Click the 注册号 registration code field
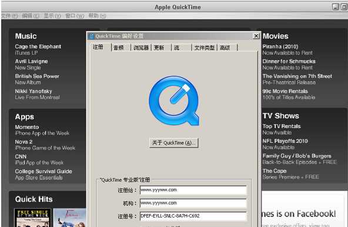Image resolution: width=348 pixels, height=227 pixels. click(193, 216)
